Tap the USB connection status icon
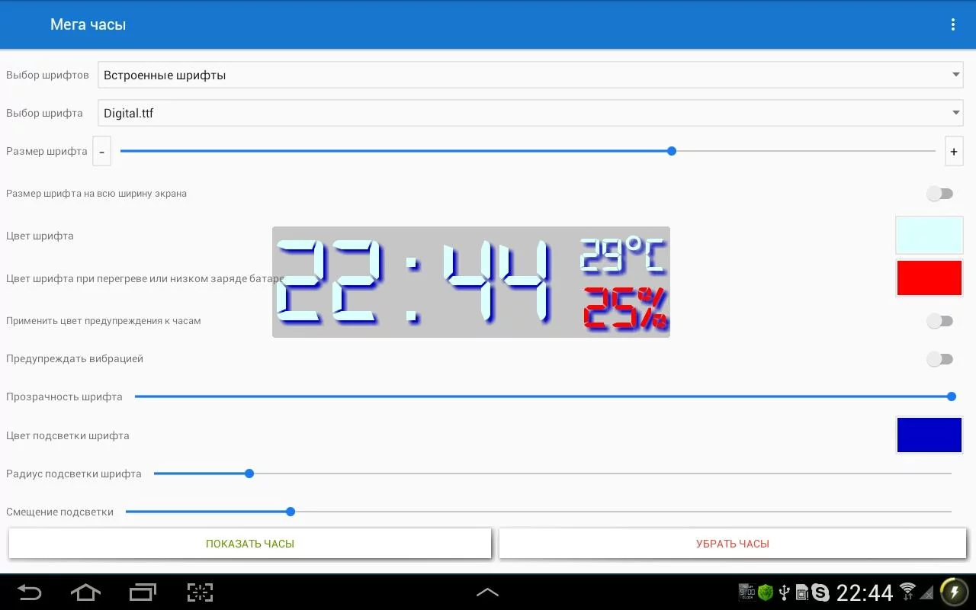 pyautogui.click(x=784, y=592)
